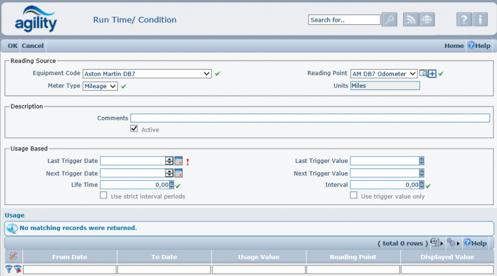This screenshot has width=497, height=276.
Task: Enable Use strict interval periods checkbox
Action: pyautogui.click(x=104, y=196)
